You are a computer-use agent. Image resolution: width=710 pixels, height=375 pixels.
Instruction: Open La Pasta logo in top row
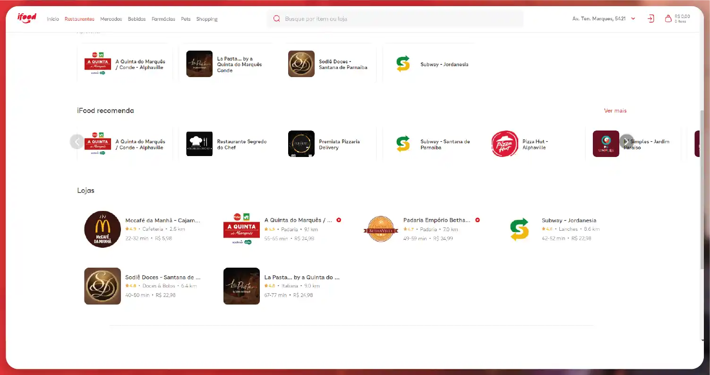tap(199, 64)
